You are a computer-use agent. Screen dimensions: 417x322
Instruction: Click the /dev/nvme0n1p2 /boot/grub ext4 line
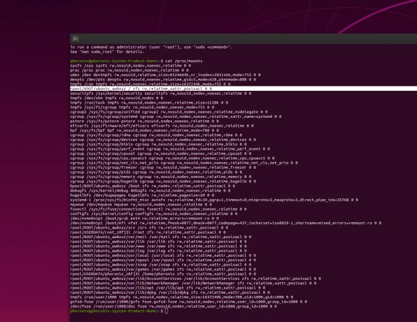pos(144,218)
